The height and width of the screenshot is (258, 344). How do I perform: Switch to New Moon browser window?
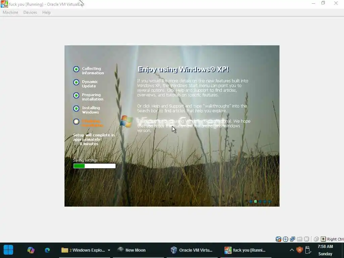click(138, 250)
